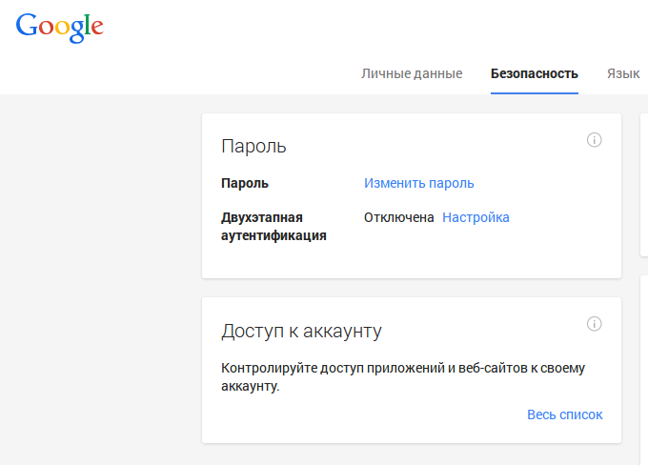Open the Весь список link
The height and width of the screenshot is (465, 648).
[x=564, y=414]
